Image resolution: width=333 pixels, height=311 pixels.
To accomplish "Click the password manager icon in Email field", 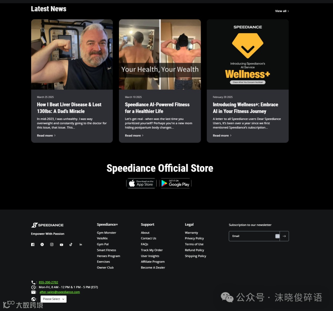I will click(277, 236).
